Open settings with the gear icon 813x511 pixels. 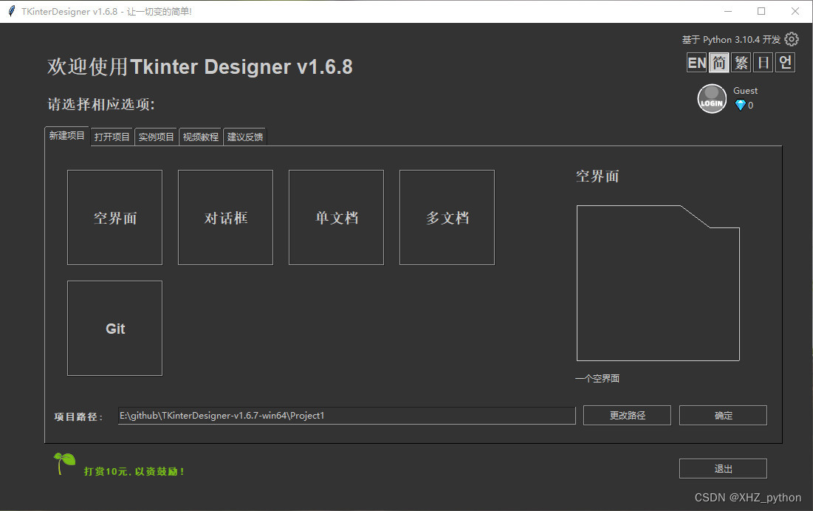[x=792, y=39]
